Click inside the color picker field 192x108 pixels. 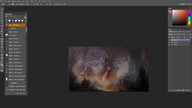[x=179, y=18]
